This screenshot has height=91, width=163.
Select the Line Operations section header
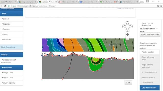point(11,9)
